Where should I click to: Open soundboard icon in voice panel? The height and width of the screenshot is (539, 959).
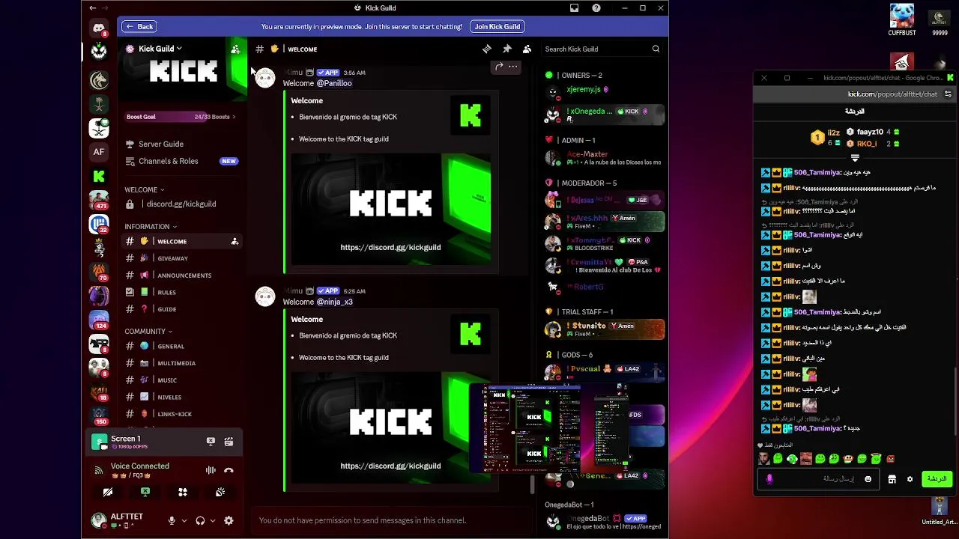tap(220, 492)
